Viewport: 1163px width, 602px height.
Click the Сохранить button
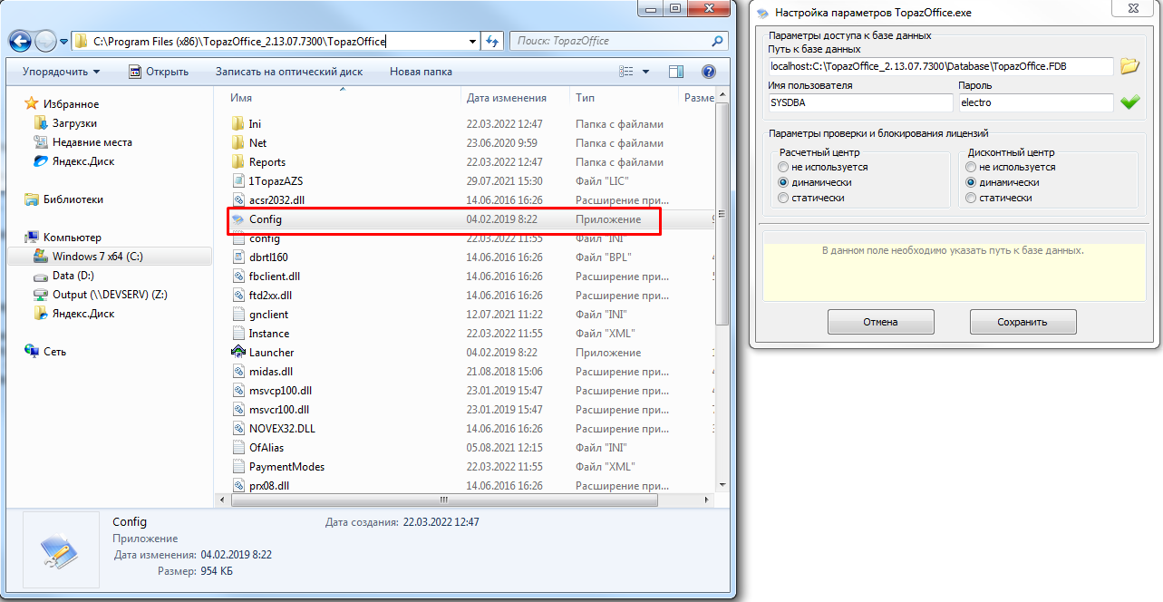(x=1022, y=322)
